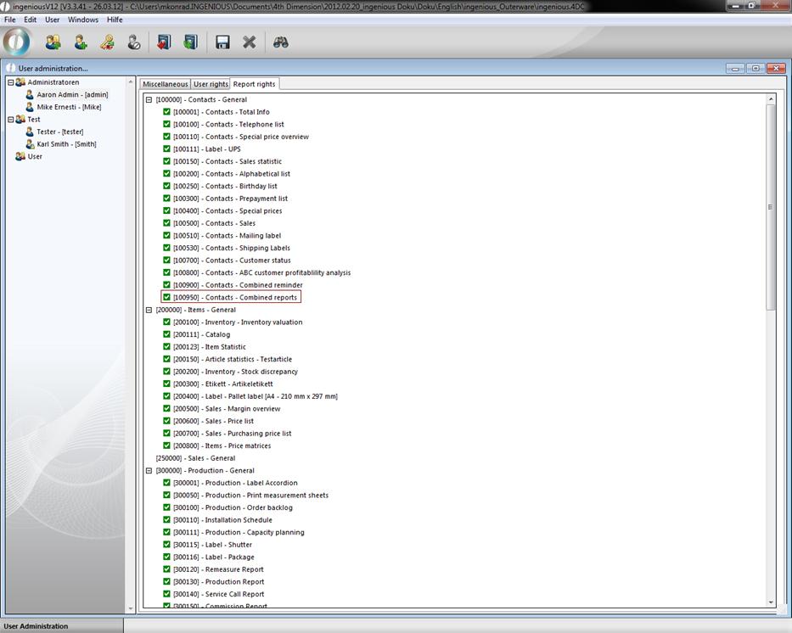The width and height of the screenshot is (792, 633).
Task: Click the book with green arrow icon
Action: coord(190,42)
